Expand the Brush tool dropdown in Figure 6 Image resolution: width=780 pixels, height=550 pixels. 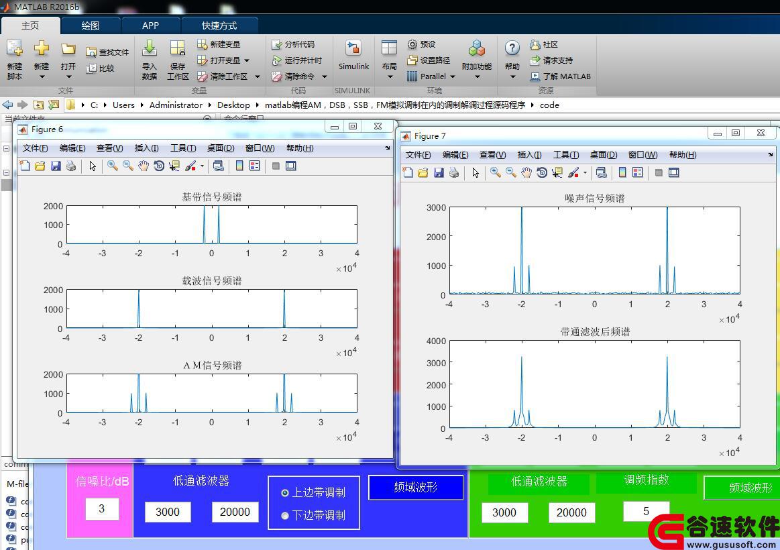coord(202,166)
